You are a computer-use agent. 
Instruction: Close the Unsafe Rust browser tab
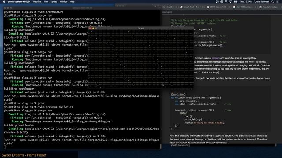click(x=203, y=7)
